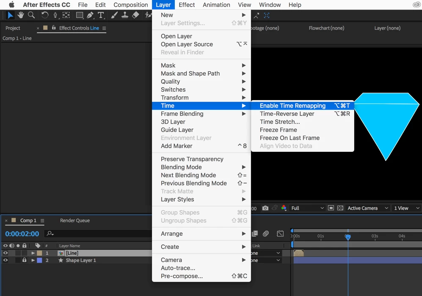
Task: Select the Rectangle shape tool
Action: coord(80,15)
